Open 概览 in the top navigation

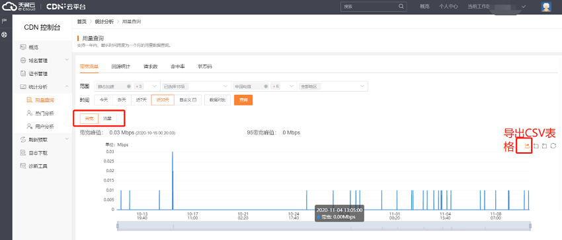point(424,7)
